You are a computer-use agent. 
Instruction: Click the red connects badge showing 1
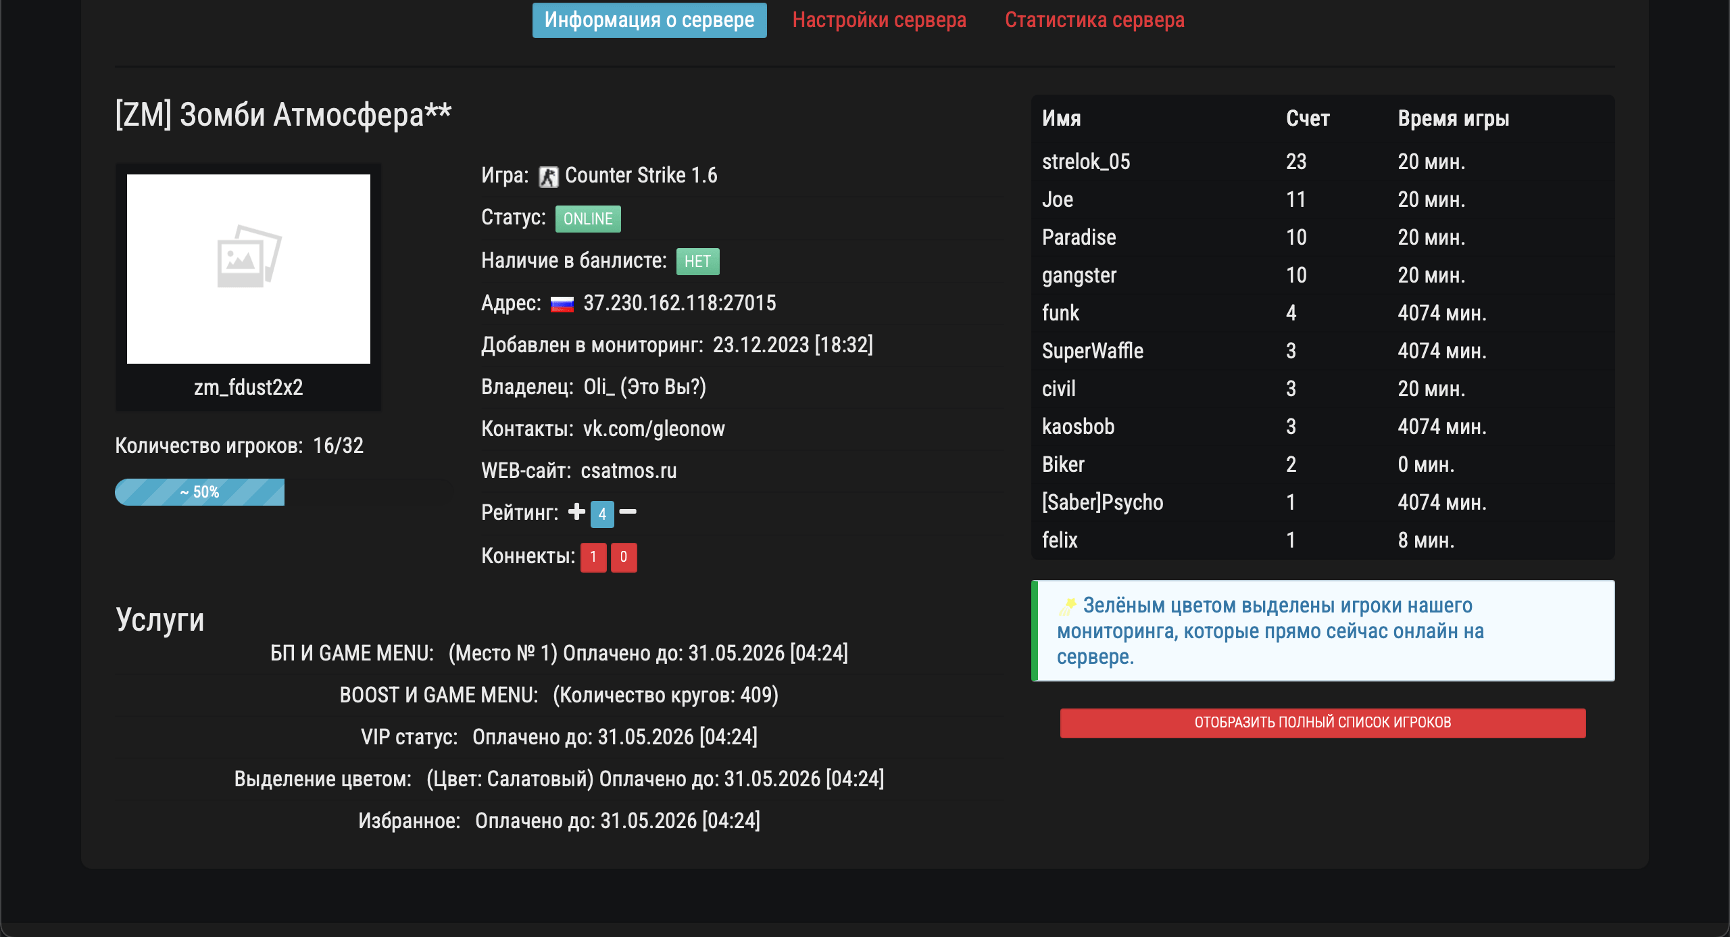[593, 557]
